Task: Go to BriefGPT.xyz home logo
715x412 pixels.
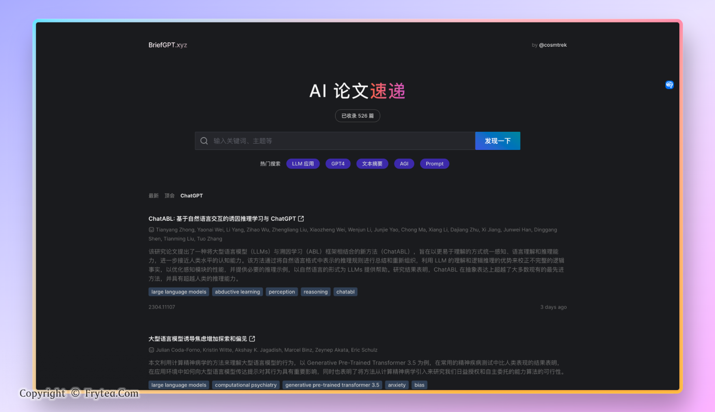Action: 168,45
